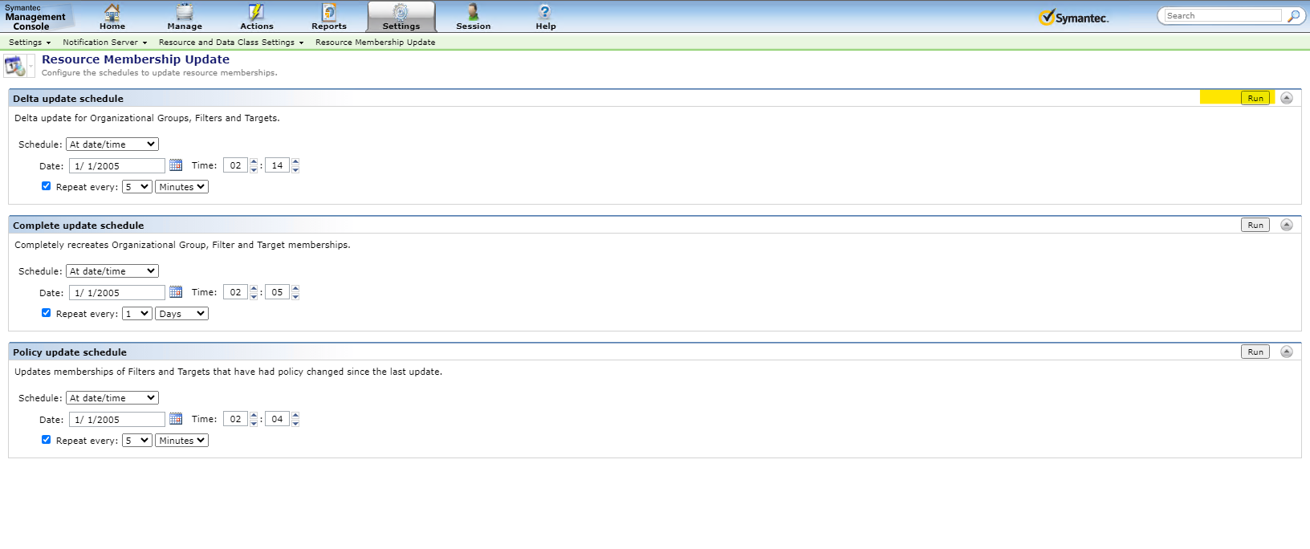The image size is (1310, 549).
Task: Click the Reports icon
Action: point(329,13)
